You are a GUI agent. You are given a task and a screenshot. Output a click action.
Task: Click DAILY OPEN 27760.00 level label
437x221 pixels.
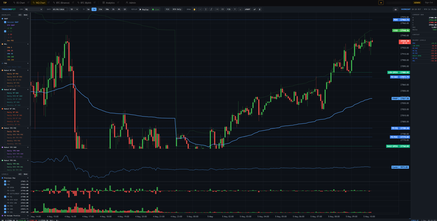[x=398, y=146]
